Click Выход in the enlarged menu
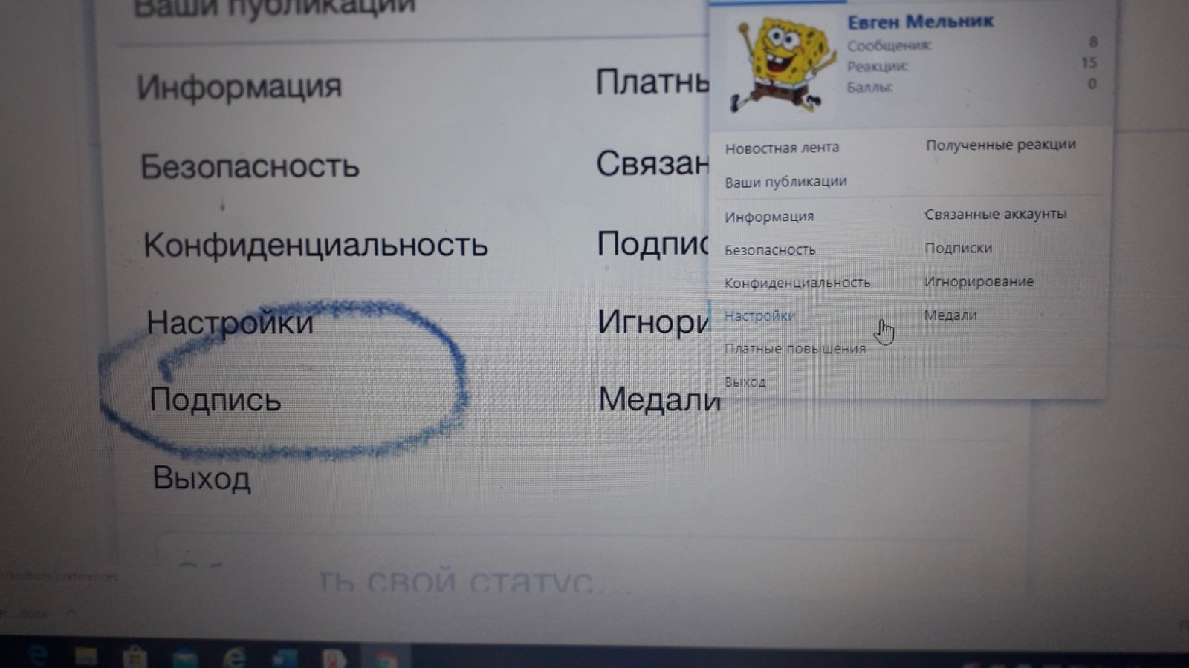The image size is (1189, 668). (202, 478)
